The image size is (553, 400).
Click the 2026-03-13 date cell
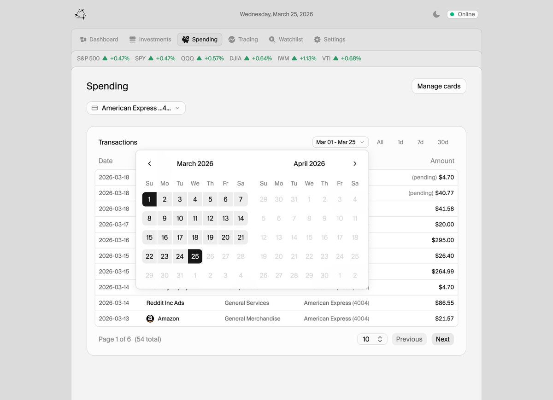click(x=114, y=319)
